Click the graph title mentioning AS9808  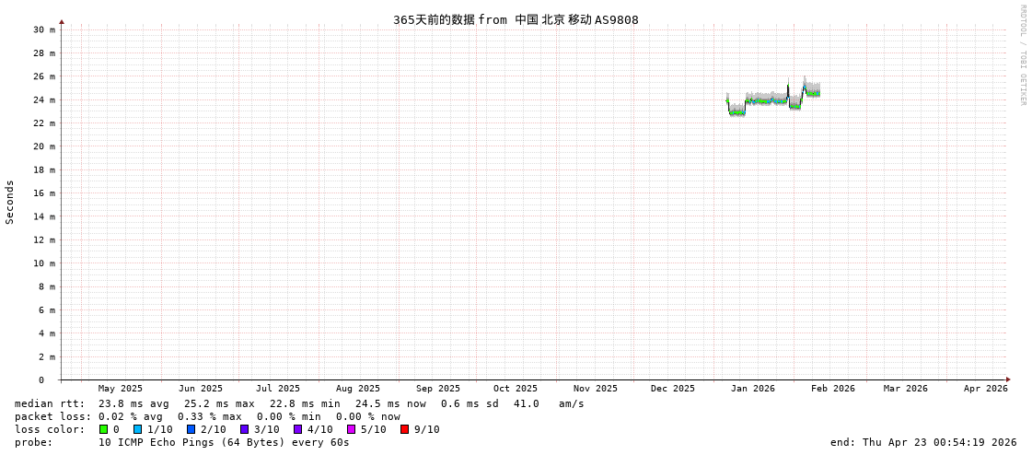coord(516,19)
